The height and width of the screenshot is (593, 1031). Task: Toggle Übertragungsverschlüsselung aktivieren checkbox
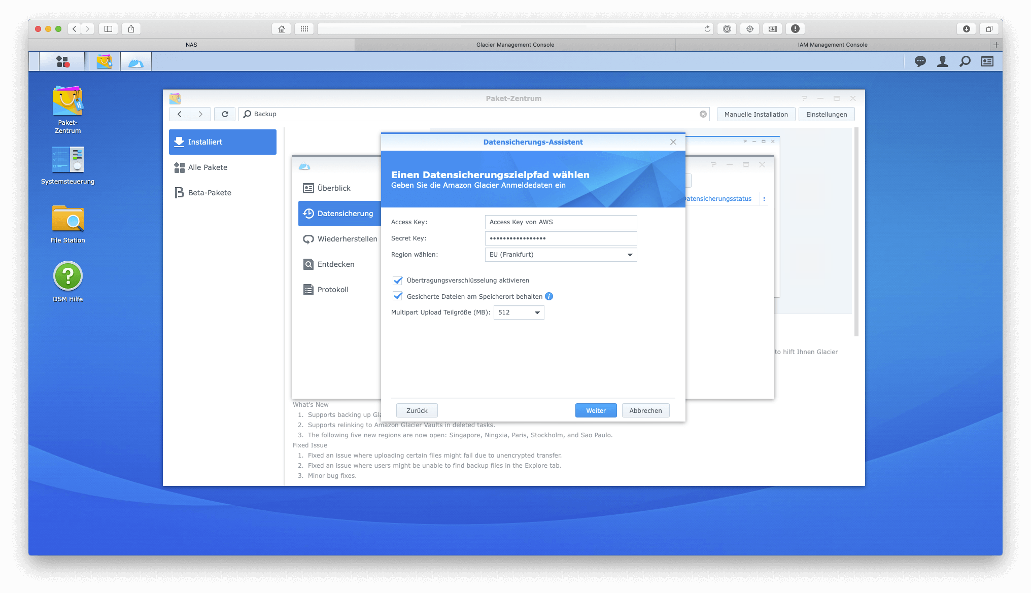pos(398,280)
